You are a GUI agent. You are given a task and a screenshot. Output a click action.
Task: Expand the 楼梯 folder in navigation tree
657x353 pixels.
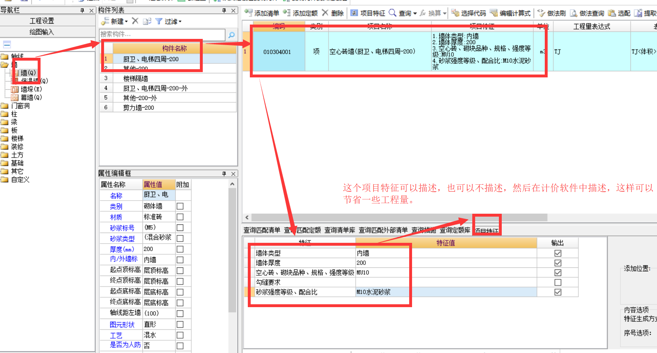pyautogui.click(x=5, y=139)
